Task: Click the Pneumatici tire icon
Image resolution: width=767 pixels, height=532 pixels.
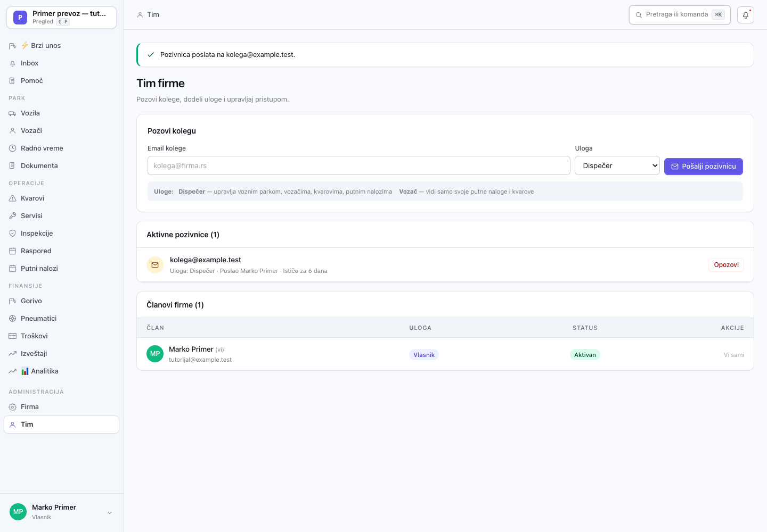Action: 12,319
